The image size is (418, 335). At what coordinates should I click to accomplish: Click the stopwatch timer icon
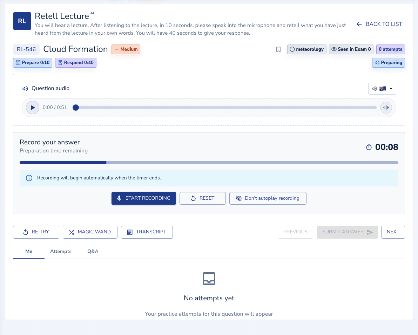coord(369,147)
